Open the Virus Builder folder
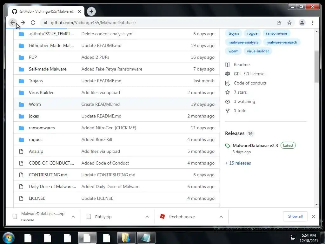Image resolution: width=325 pixels, height=244 pixels. [x=41, y=92]
